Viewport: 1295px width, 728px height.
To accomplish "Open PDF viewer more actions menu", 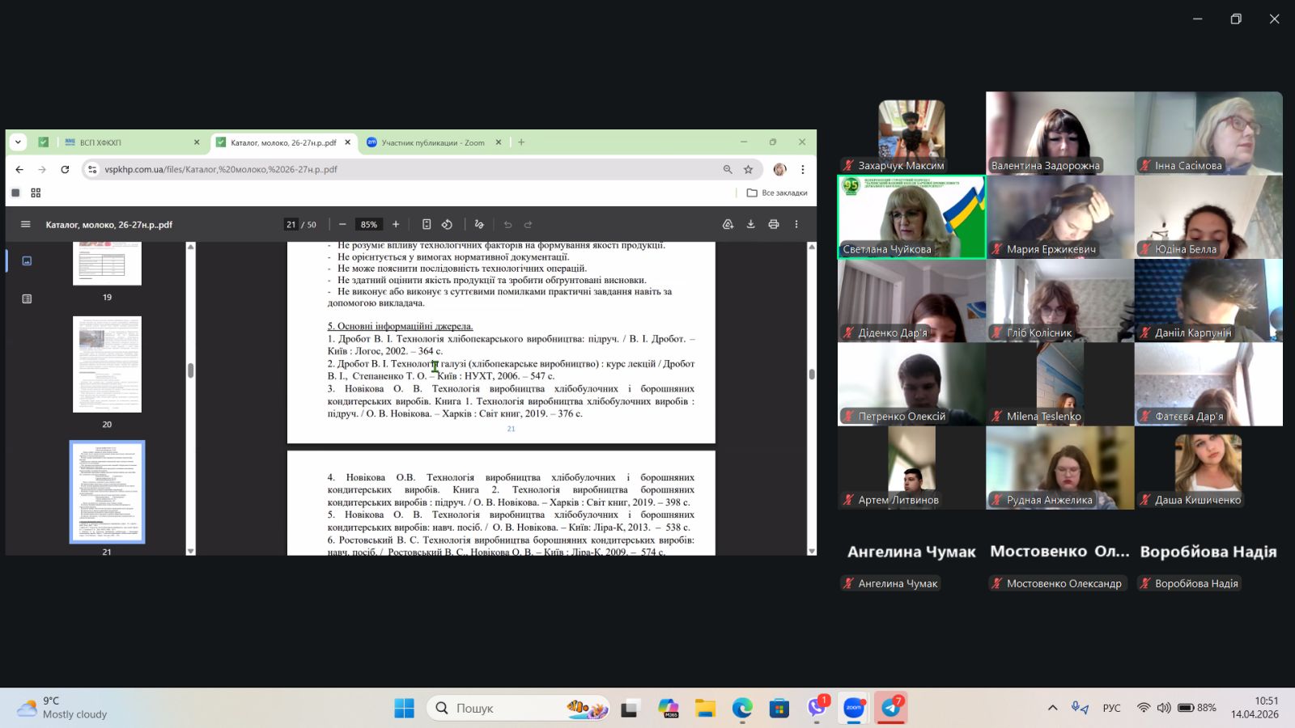I will (796, 225).
